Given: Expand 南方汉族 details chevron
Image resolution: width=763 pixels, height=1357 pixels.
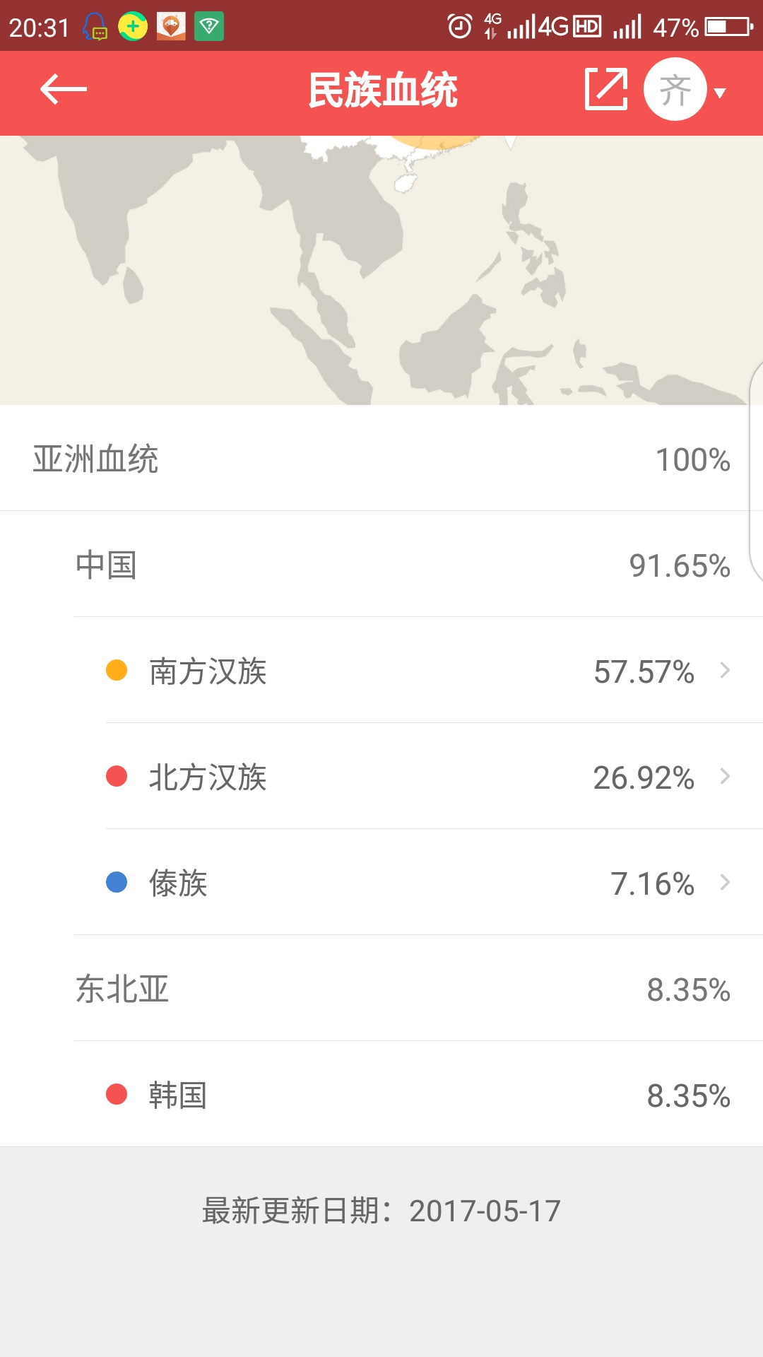Looking at the screenshot, I should pos(725,670).
